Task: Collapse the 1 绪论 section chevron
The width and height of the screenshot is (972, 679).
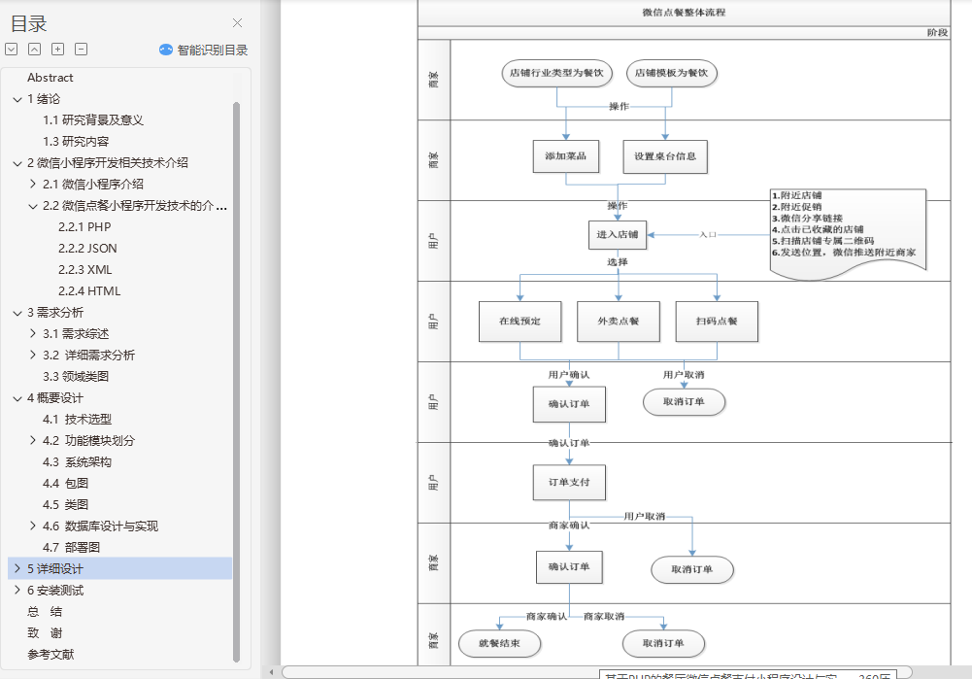Action: (x=17, y=99)
